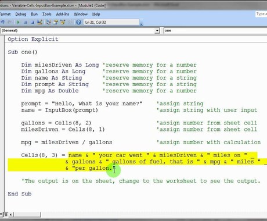Viewport: 267px width, 221px height.
Task: Open the procedure combo box showing 'one'
Action: pyautogui.click(x=215, y=30)
